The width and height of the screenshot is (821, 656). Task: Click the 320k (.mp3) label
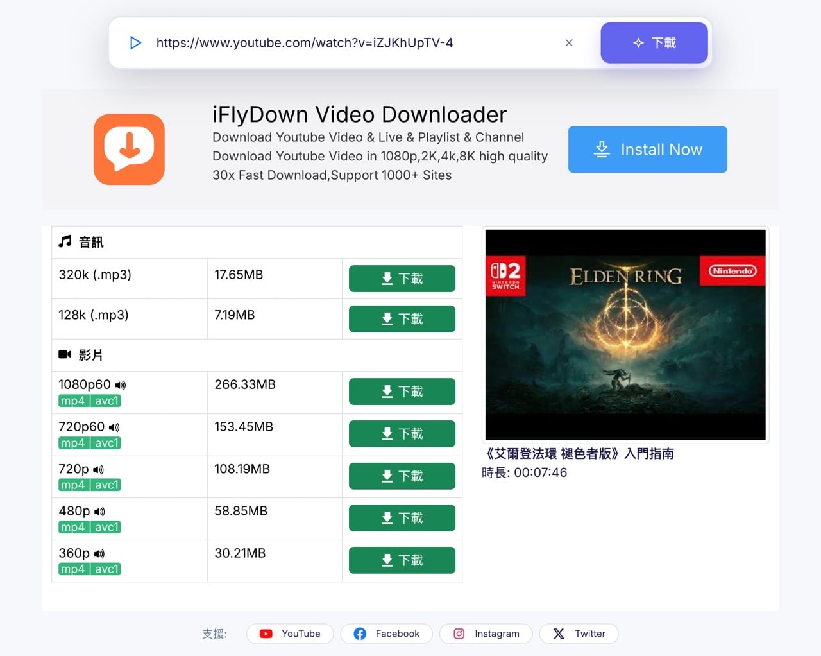(95, 275)
